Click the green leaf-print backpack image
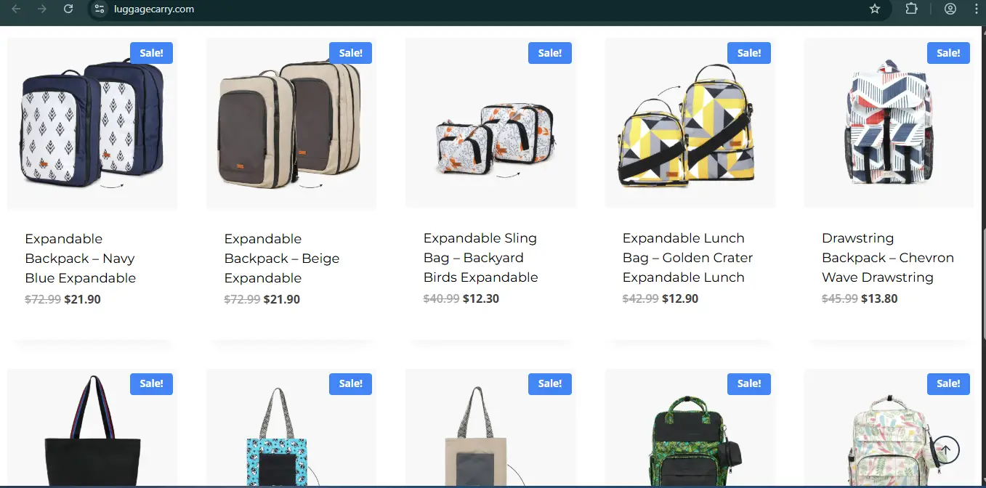The image size is (986, 488). [690, 428]
